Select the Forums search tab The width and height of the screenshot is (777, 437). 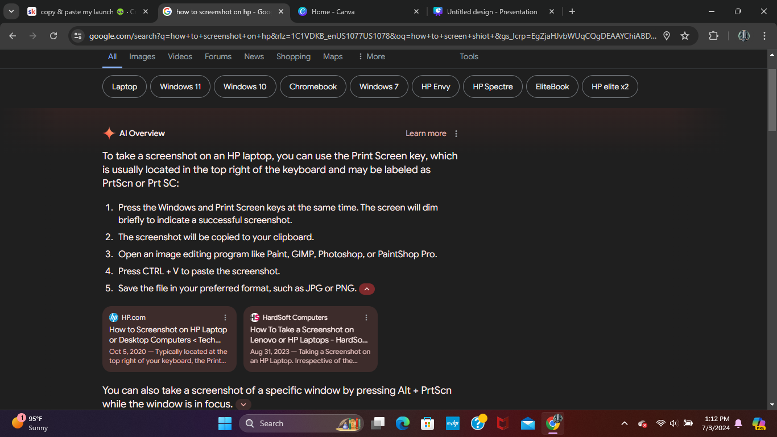pyautogui.click(x=218, y=56)
